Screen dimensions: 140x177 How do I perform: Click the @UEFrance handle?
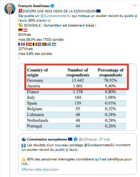point(88,139)
